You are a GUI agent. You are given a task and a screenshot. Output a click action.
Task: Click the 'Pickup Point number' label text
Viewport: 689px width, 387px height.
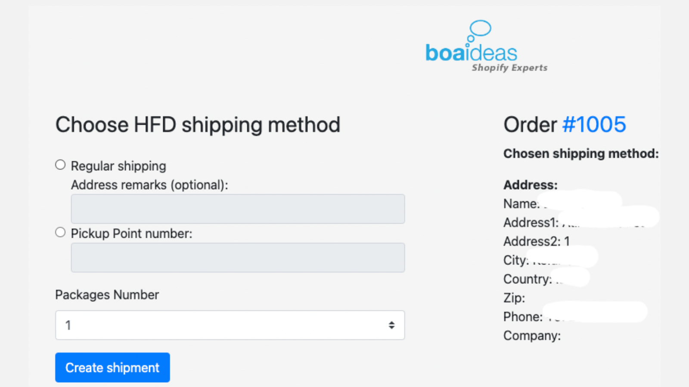(132, 233)
